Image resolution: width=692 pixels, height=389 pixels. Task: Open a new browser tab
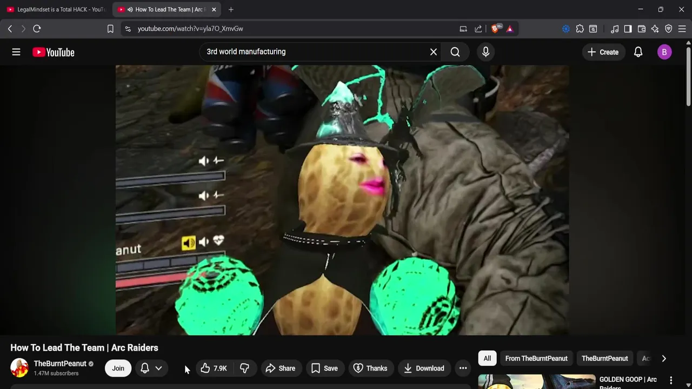231,9
